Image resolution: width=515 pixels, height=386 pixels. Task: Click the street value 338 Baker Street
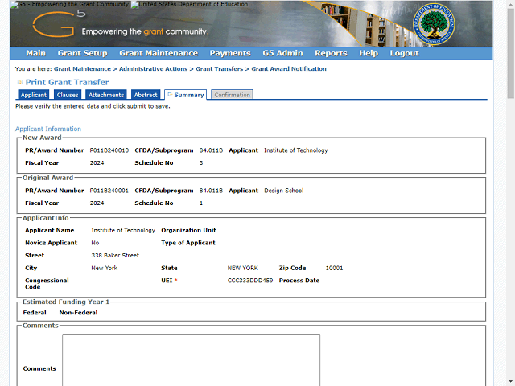point(115,256)
